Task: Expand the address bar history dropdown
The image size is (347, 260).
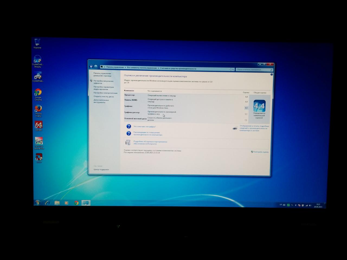Action: (229, 69)
